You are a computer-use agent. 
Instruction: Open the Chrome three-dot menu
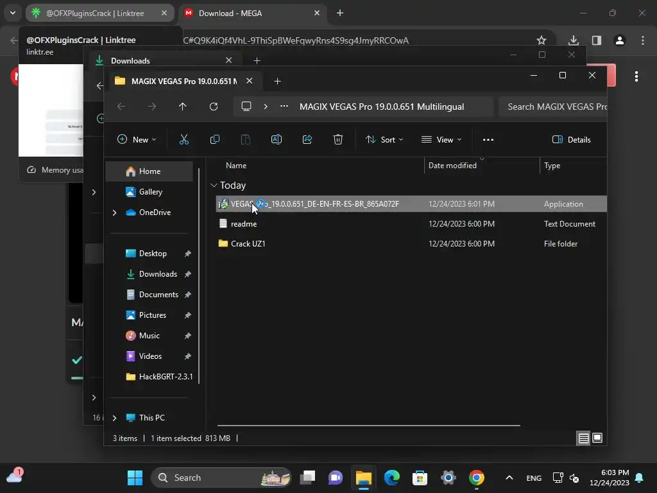coord(643,40)
